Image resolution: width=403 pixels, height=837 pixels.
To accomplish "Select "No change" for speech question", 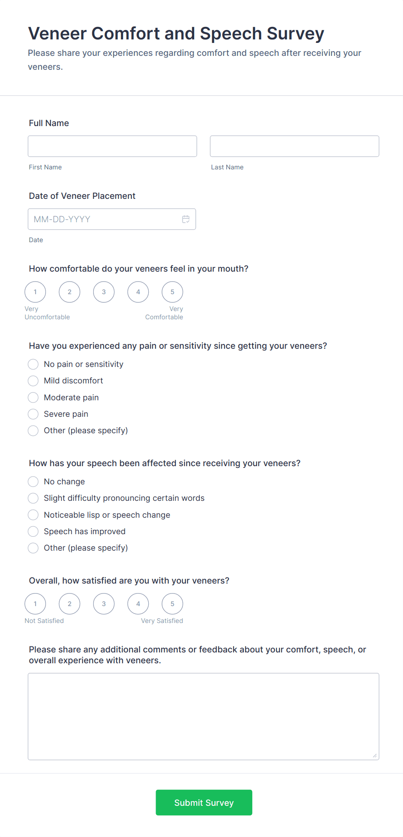I will (x=33, y=481).
